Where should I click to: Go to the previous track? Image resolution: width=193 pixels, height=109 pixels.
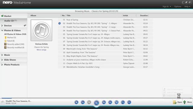pos(83,102)
